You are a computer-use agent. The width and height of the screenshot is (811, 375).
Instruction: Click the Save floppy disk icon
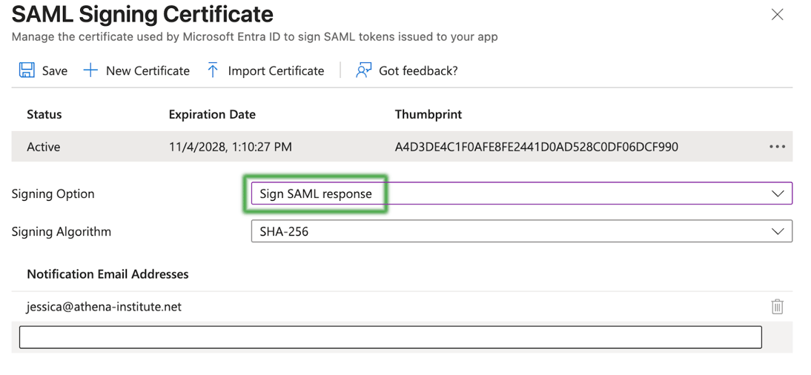click(27, 70)
